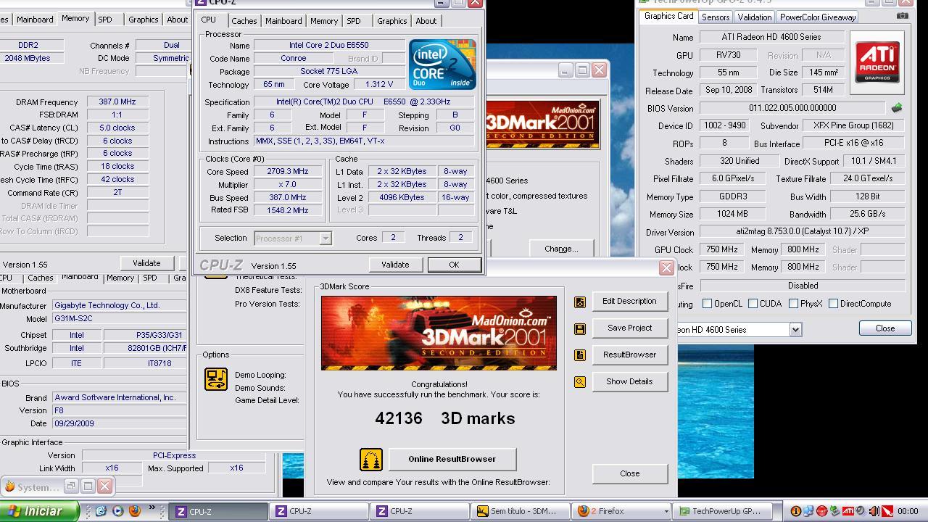The width and height of the screenshot is (928, 522).
Task: Click OK in the front CPU-Z window
Action: coord(454,265)
